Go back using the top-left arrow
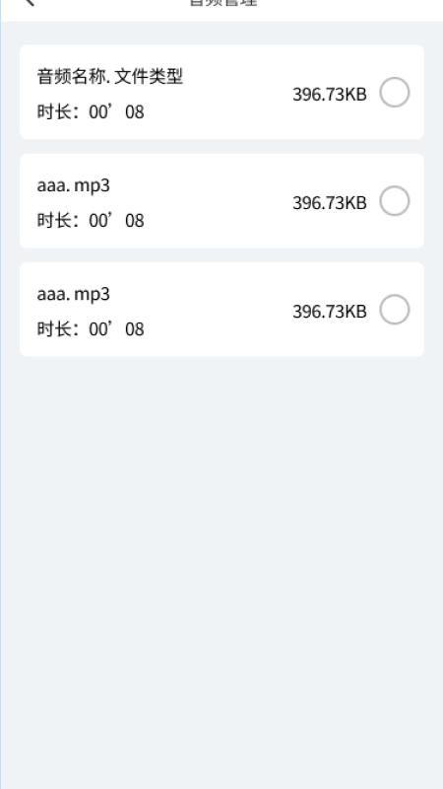 (x=30, y=2)
